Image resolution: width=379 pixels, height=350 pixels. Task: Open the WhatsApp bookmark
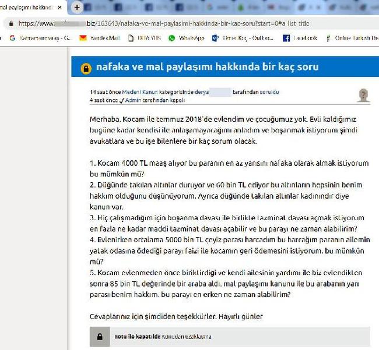(187, 38)
